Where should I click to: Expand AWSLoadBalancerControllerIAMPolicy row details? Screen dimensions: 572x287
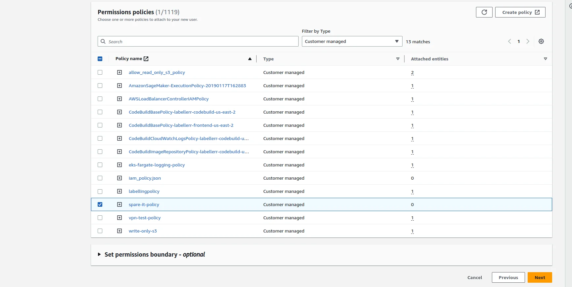(119, 99)
